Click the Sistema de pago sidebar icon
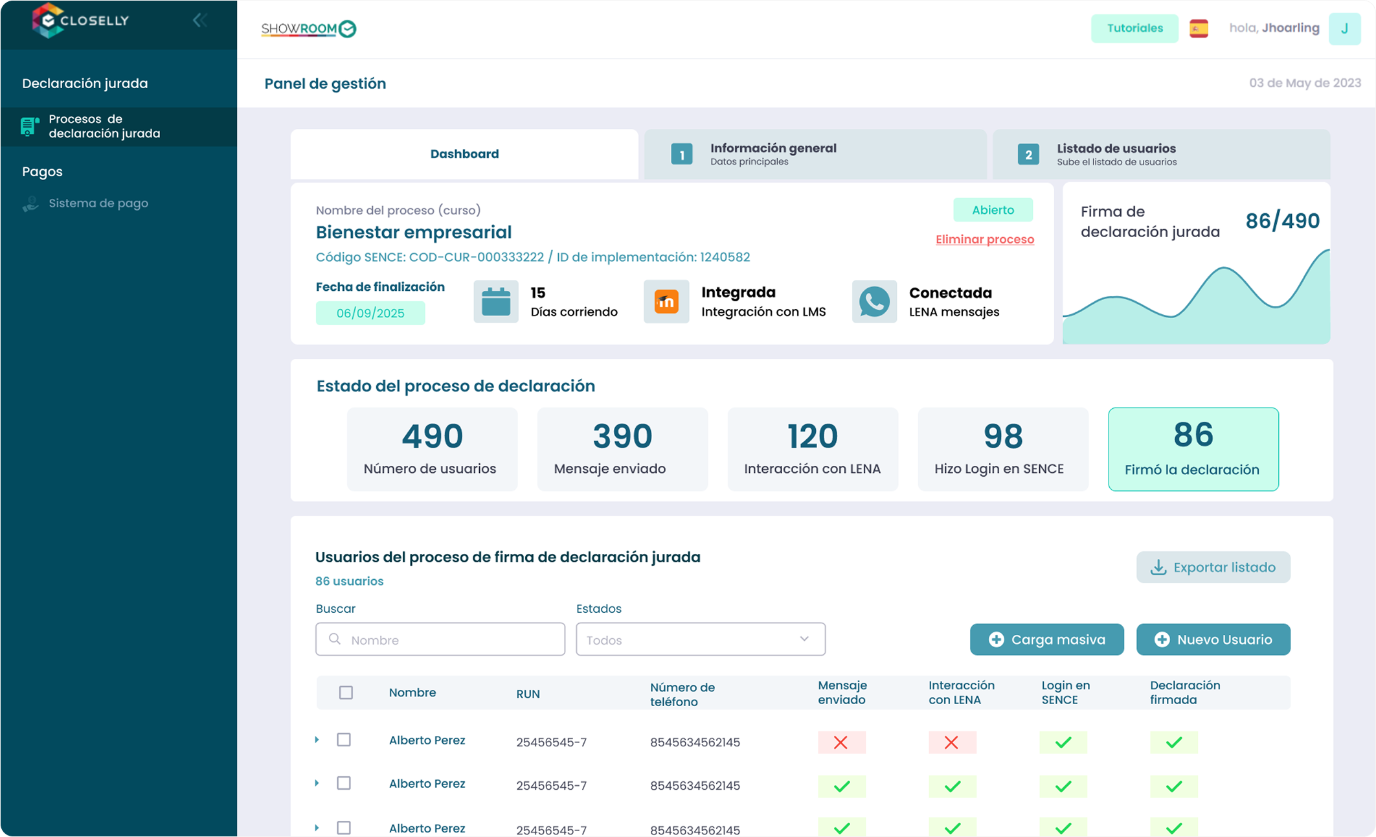Screen dimensions: 1376x837 (30, 204)
